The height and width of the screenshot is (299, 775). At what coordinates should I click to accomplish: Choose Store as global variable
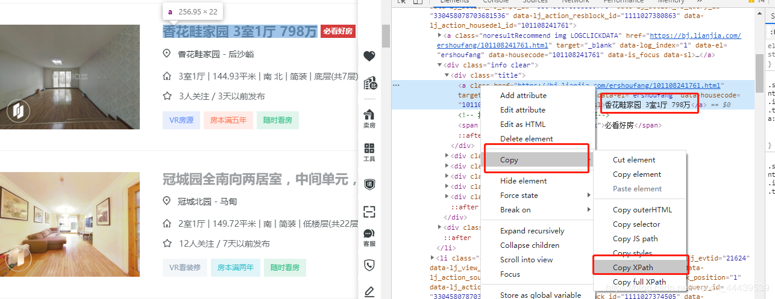(x=541, y=295)
